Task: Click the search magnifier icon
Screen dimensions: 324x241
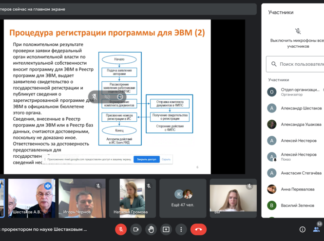Action: point(274,64)
